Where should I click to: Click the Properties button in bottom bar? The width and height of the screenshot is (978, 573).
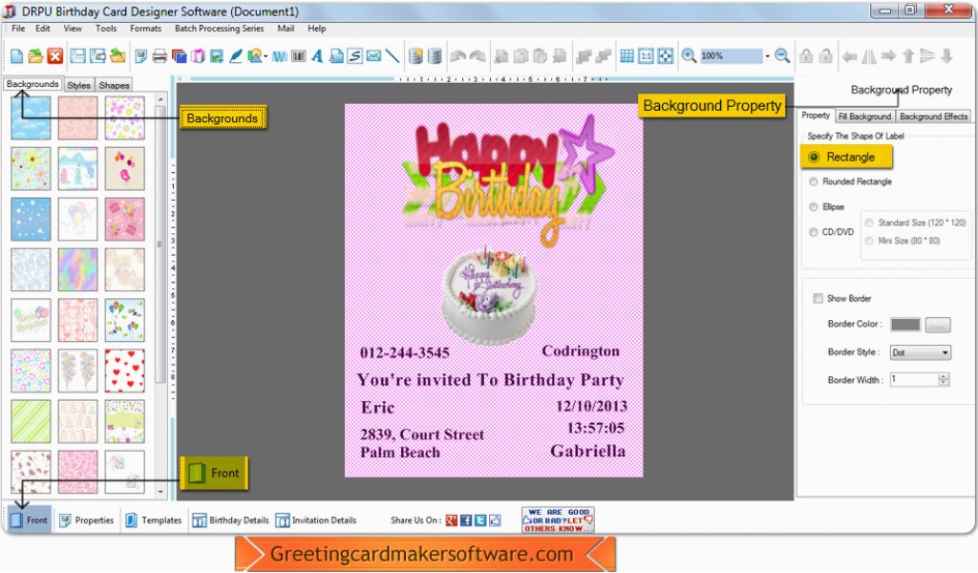pos(87,520)
